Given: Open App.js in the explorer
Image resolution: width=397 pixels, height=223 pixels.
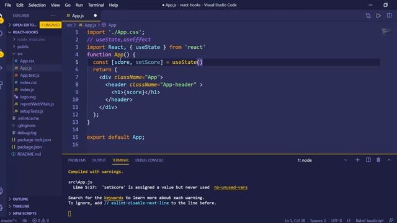Looking at the screenshot, I should (x=25, y=68).
